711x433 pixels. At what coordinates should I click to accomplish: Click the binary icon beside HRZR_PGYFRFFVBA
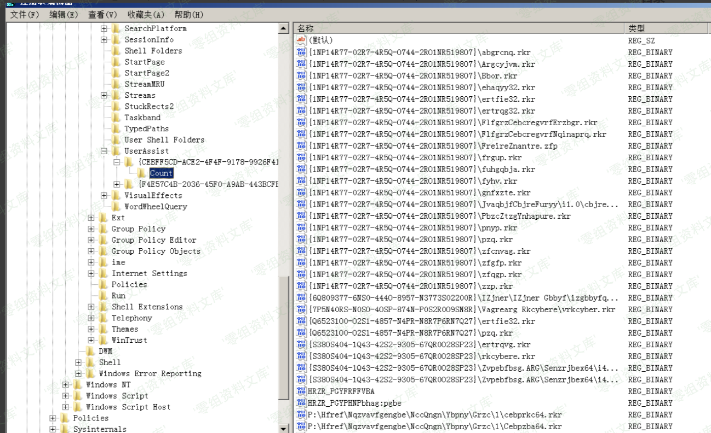point(301,391)
